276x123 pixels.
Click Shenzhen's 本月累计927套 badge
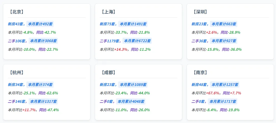point(224,41)
